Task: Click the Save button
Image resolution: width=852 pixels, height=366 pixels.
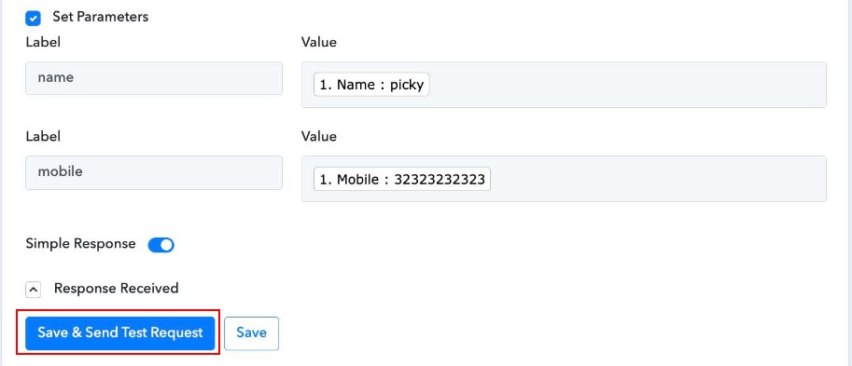Action: point(251,332)
